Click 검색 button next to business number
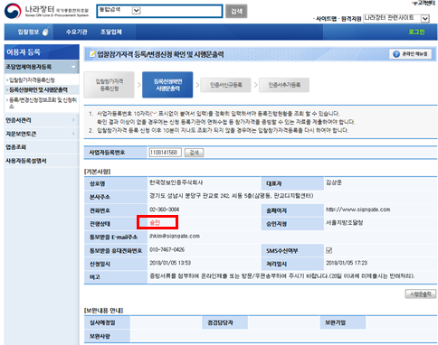This screenshot has height=345, width=438. tap(195, 153)
